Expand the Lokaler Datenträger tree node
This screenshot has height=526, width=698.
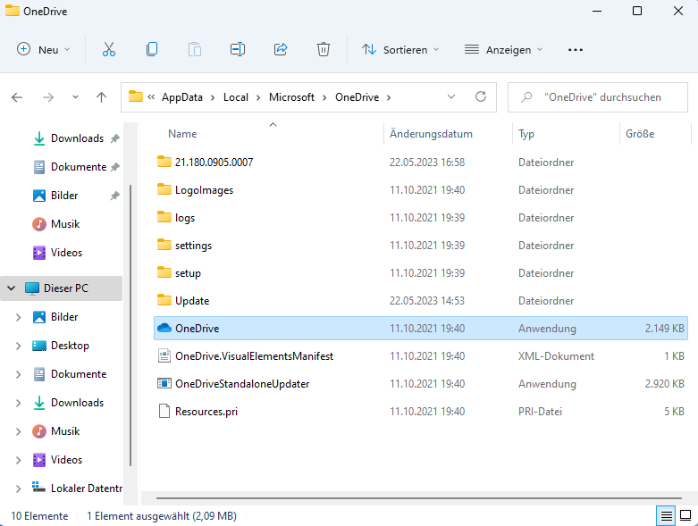coord(19,488)
